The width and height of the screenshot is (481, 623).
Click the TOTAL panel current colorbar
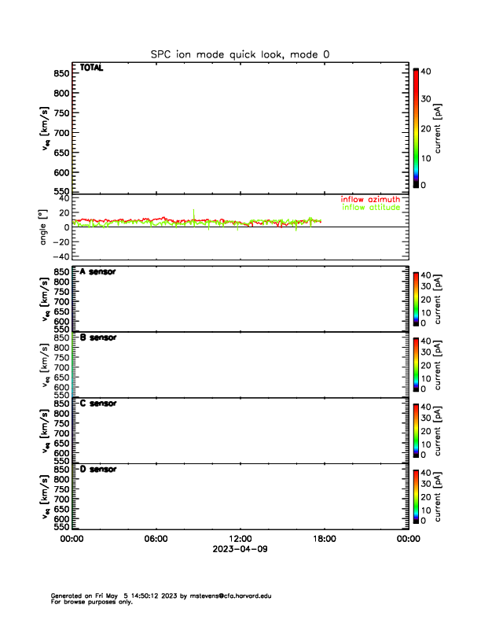[416, 128]
